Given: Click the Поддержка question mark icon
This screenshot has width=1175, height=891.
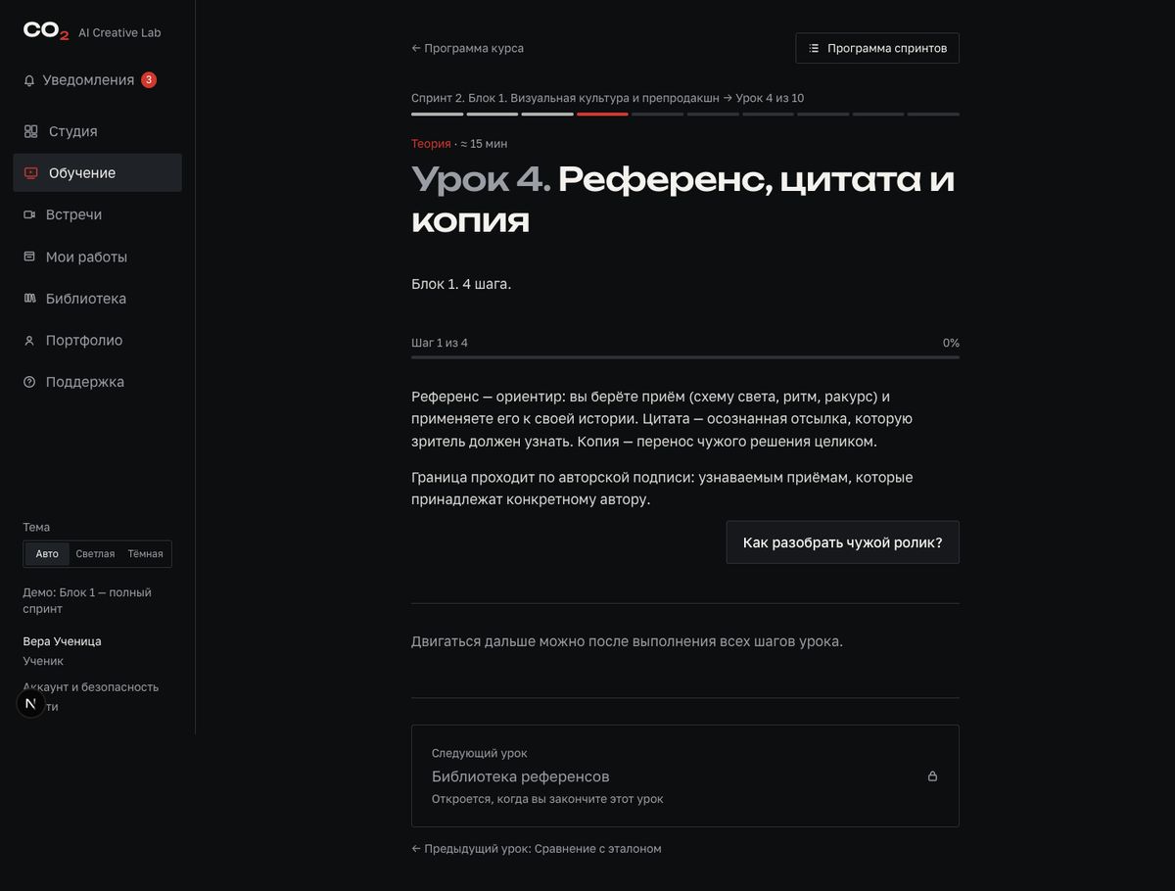Looking at the screenshot, I should tap(29, 382).
